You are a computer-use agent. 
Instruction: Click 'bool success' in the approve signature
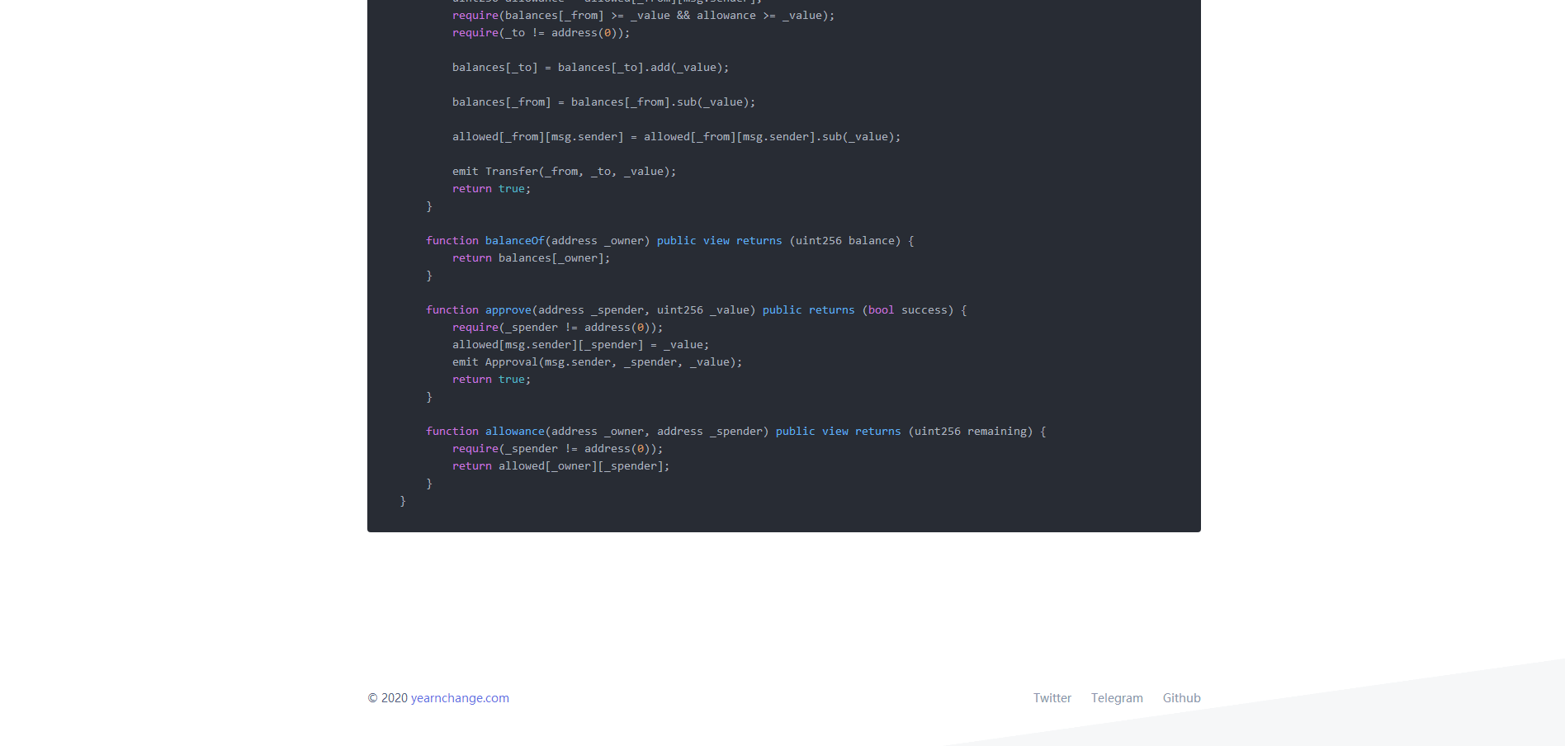click(x=907, y=310)
